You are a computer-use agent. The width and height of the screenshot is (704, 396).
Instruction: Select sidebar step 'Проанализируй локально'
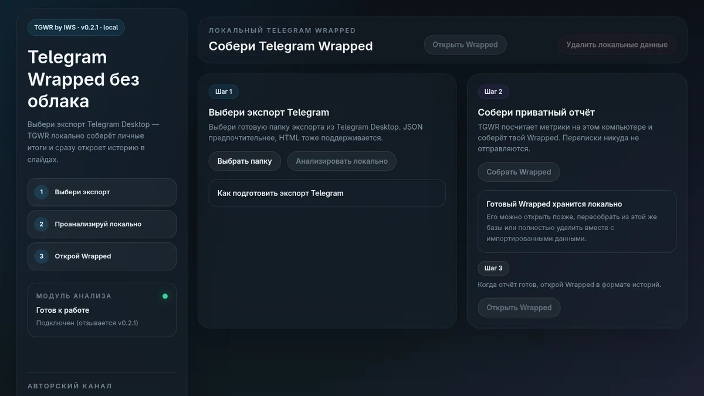click(x=101, y=224)
